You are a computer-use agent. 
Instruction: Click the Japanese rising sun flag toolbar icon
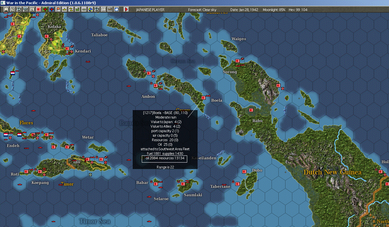tap(39, 9)
